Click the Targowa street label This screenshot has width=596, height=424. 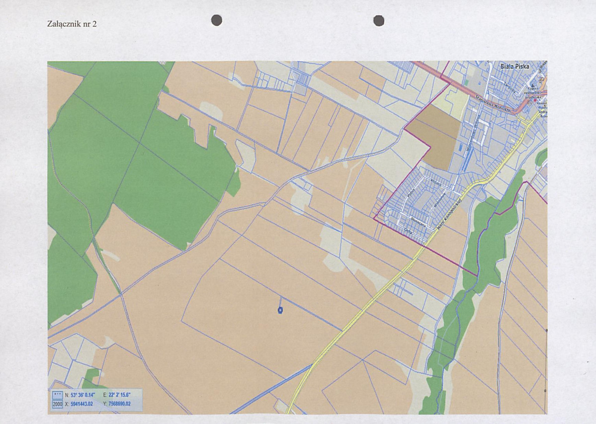pyautogui.click(x=510, y=87)
